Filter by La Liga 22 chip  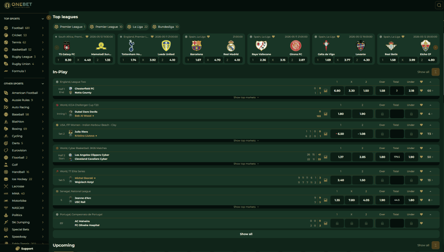point(137,27)
